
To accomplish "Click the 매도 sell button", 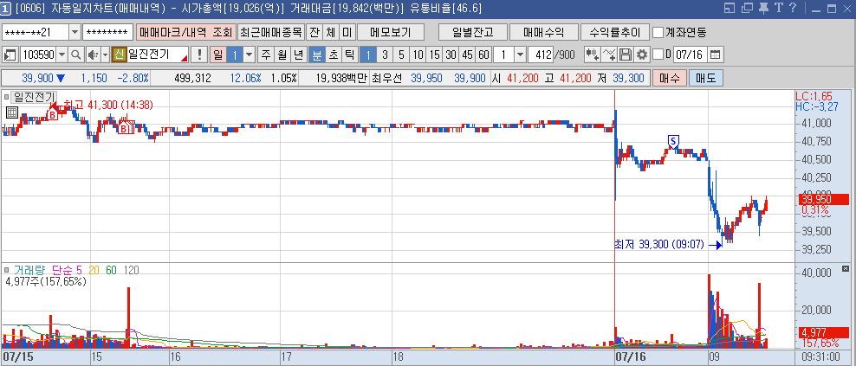I will tap(706, 78).
